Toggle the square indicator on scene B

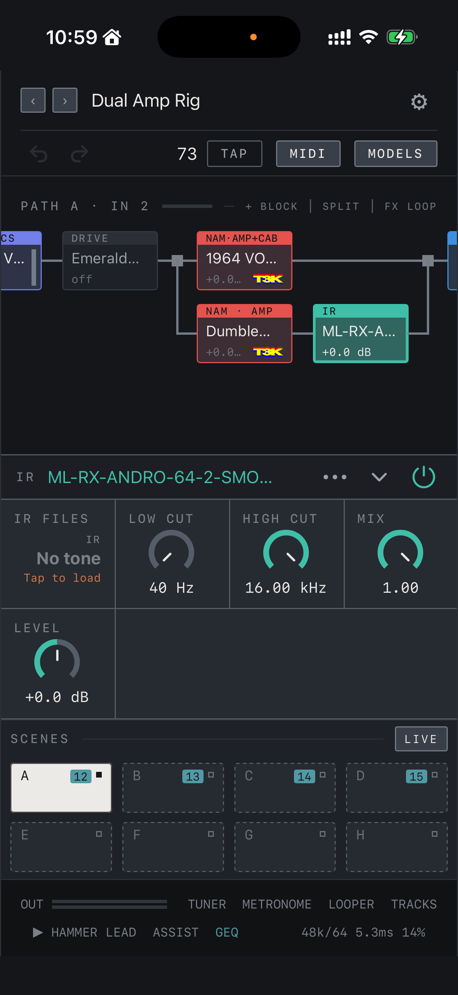tap(211, 775)
